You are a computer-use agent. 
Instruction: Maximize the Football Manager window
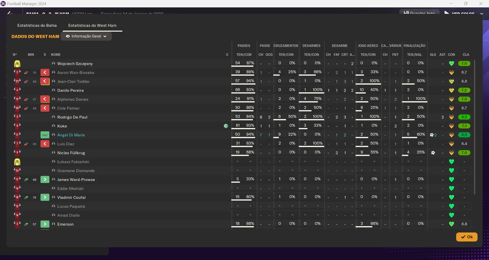tap(466, 4)
